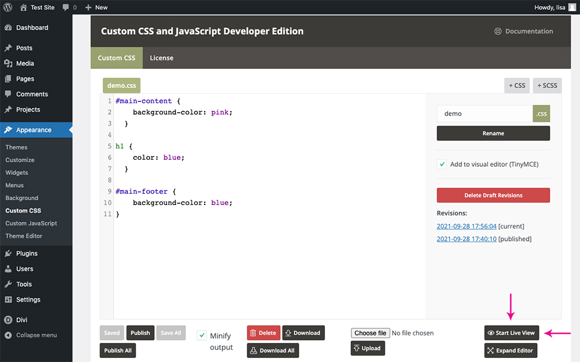Click the greyed Saved button
Image resolution: width=580 pixels, height=362 pixels.
[112, 333]
